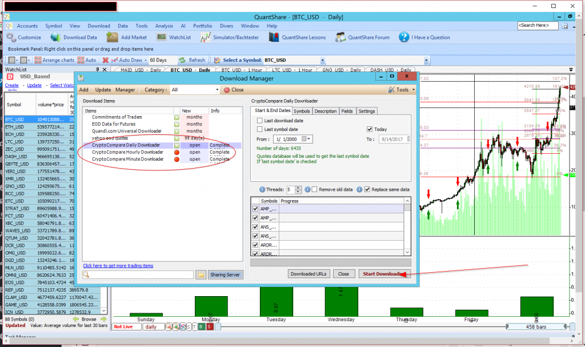Switch to the Settings tab

click(367, 111)
